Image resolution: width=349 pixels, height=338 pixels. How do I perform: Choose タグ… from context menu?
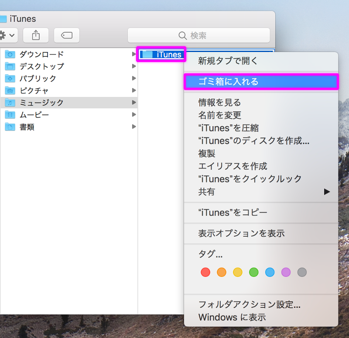pyautogui.click(x=261, y=254)
